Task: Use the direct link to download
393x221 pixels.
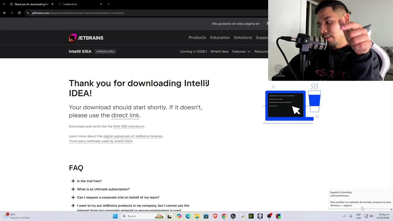Action: pyautogui.click(x=125, y=115)
